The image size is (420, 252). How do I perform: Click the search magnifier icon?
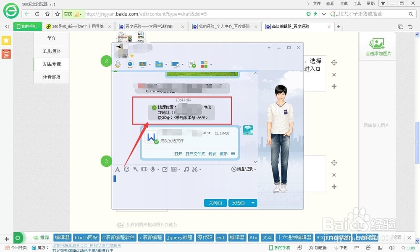click(411, 14)
